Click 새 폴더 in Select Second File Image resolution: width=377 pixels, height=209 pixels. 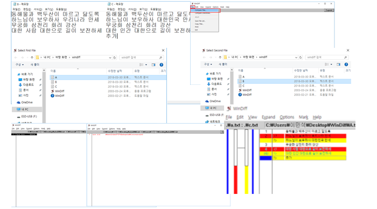tap(223, 64)
